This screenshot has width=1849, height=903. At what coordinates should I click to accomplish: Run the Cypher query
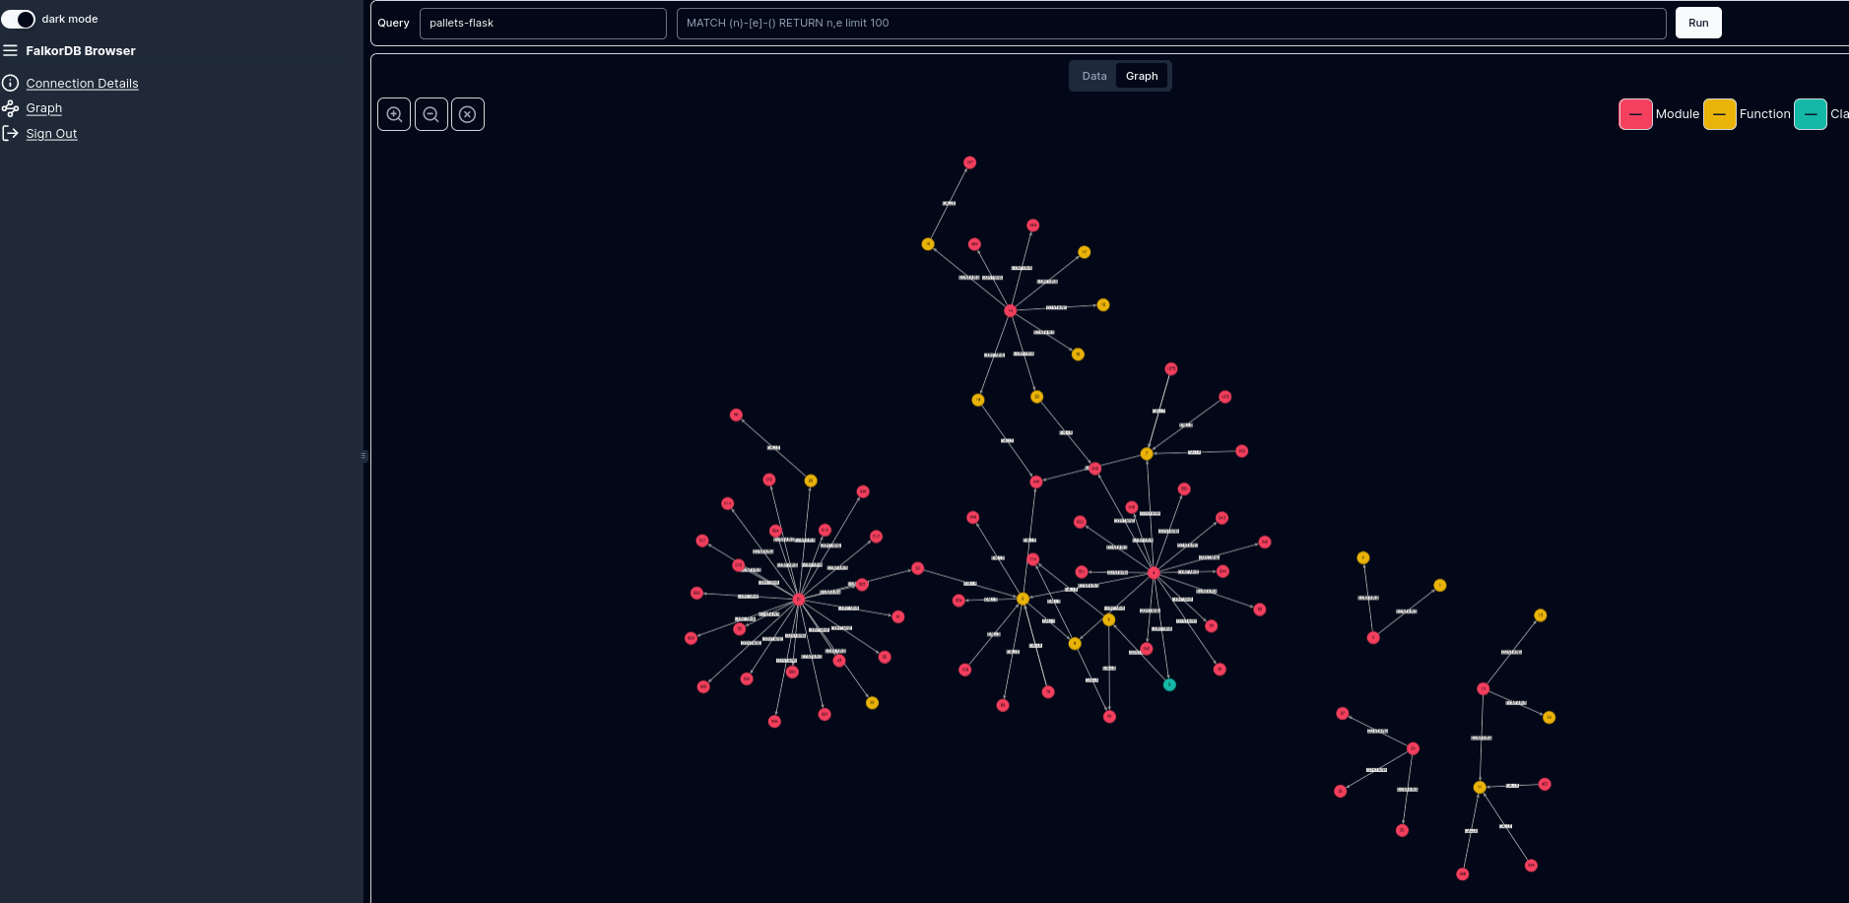click(x=1698, y=23)
